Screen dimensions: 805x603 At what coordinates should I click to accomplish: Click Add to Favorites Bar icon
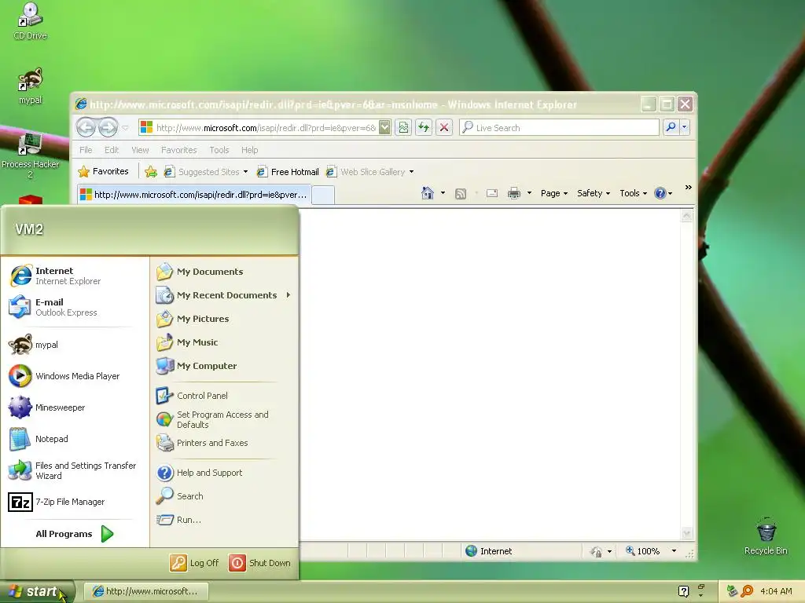click(150, 172)
